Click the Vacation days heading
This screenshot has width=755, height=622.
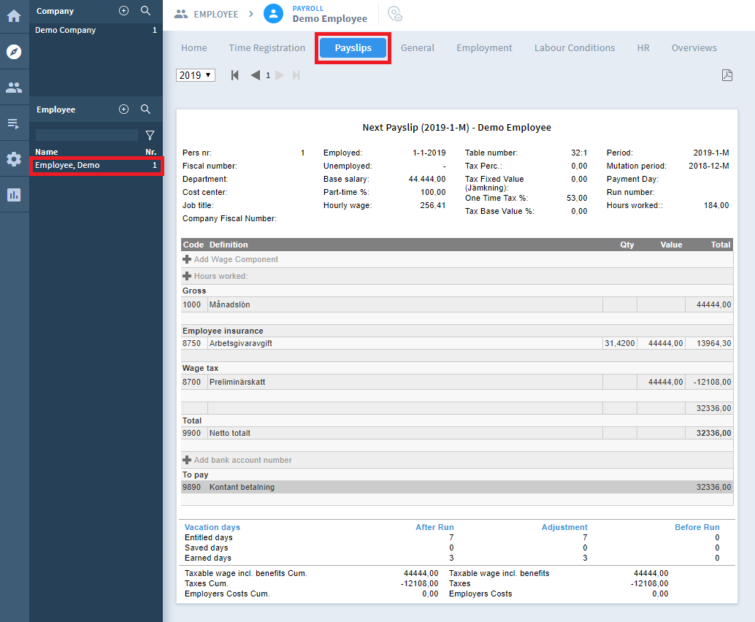click(212, 527)
